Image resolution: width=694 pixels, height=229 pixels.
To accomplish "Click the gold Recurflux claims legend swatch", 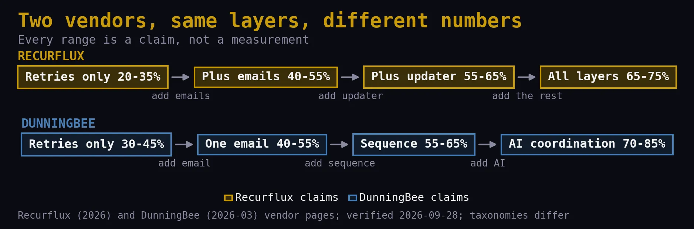I will pyautogui.click(x=228, y=198).
